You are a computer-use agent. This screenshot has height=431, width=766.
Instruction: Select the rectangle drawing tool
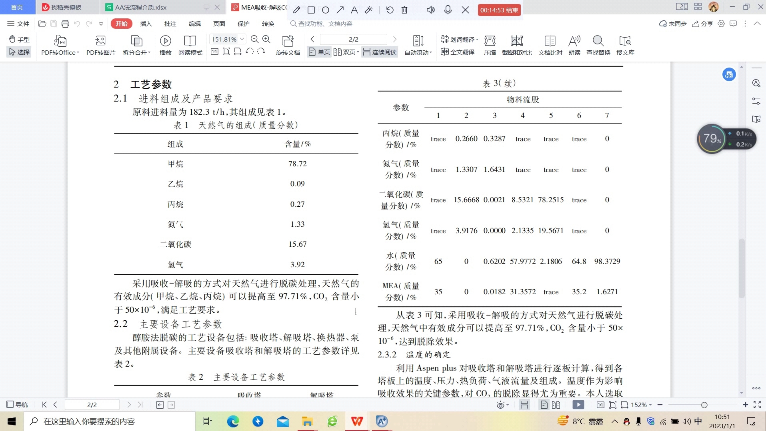tap(311, 10)
